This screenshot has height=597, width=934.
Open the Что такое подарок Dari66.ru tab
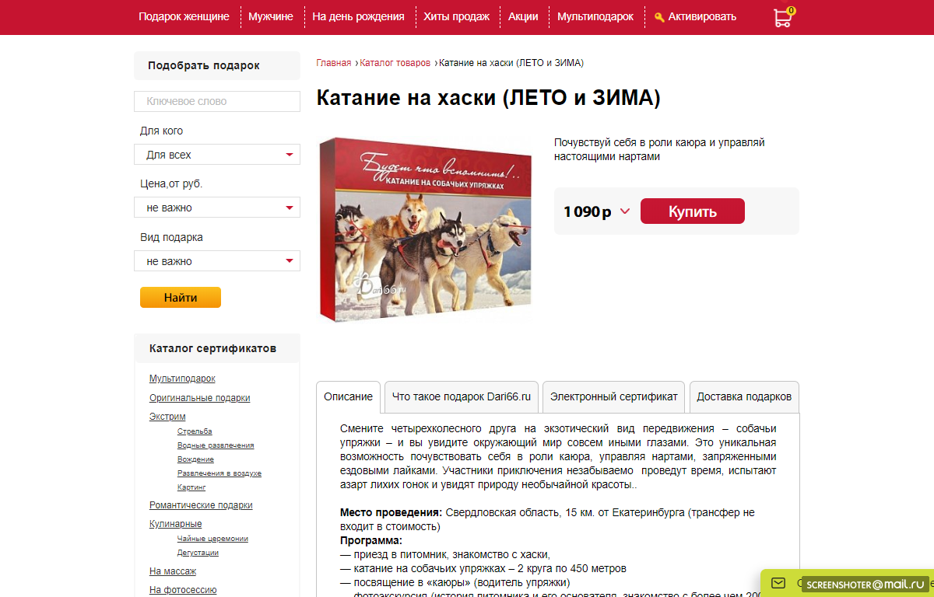pyautogui.click(x=462, y=396)
